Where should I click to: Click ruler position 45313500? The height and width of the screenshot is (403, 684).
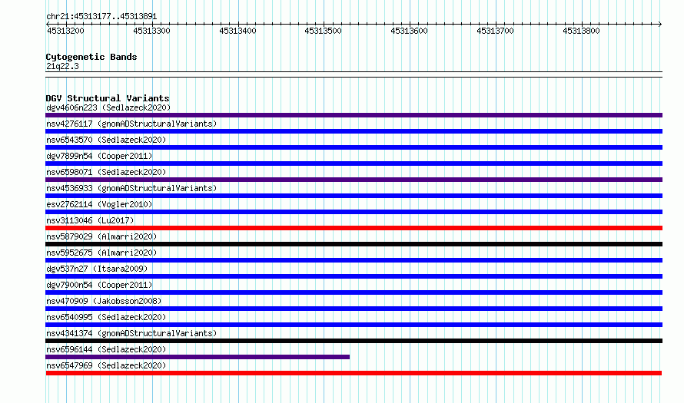pyautogui.click(x=324, y=31)
